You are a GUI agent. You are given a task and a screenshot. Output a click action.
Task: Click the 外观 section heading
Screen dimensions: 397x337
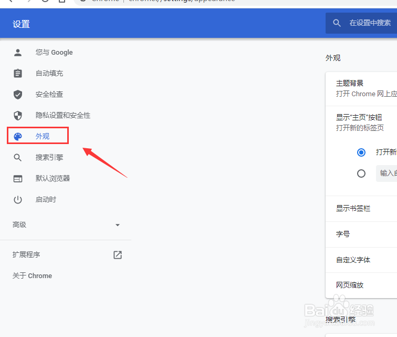333,58
